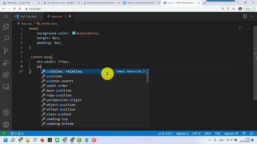Change the CSS language mode in status bar
Image resolution: width=257 pixels, height=144 pixels.
coord(218,133)
